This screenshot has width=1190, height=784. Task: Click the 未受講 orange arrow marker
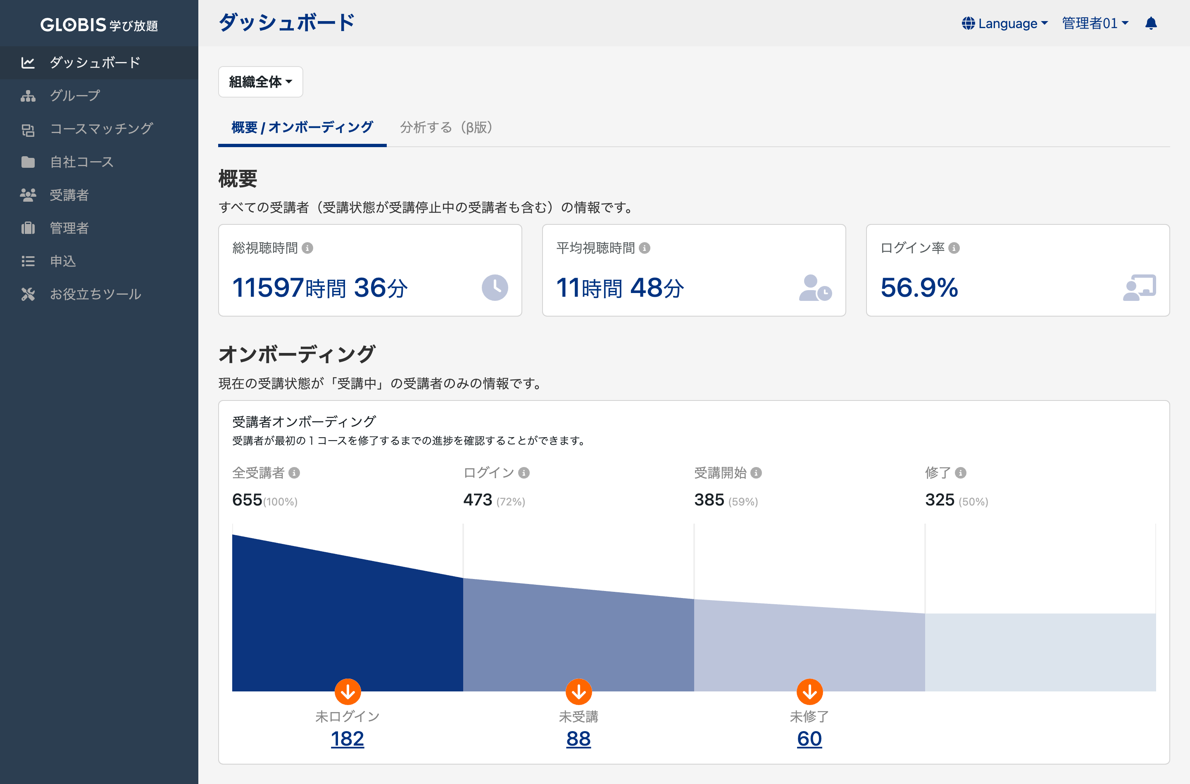(578, 691)
